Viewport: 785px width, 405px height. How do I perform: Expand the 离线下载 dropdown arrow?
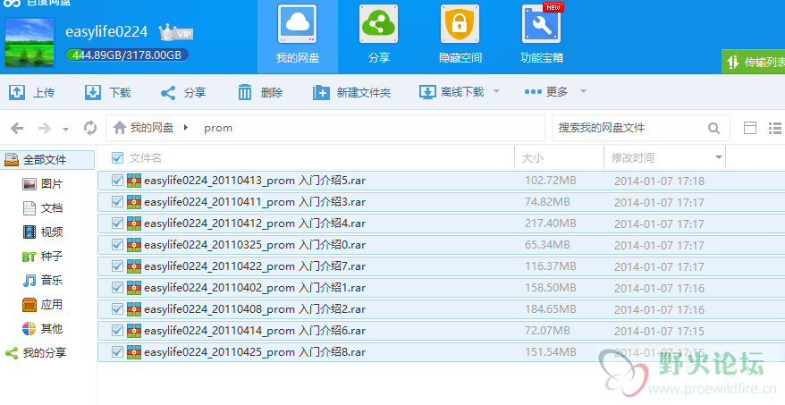[x=496, y=91]
